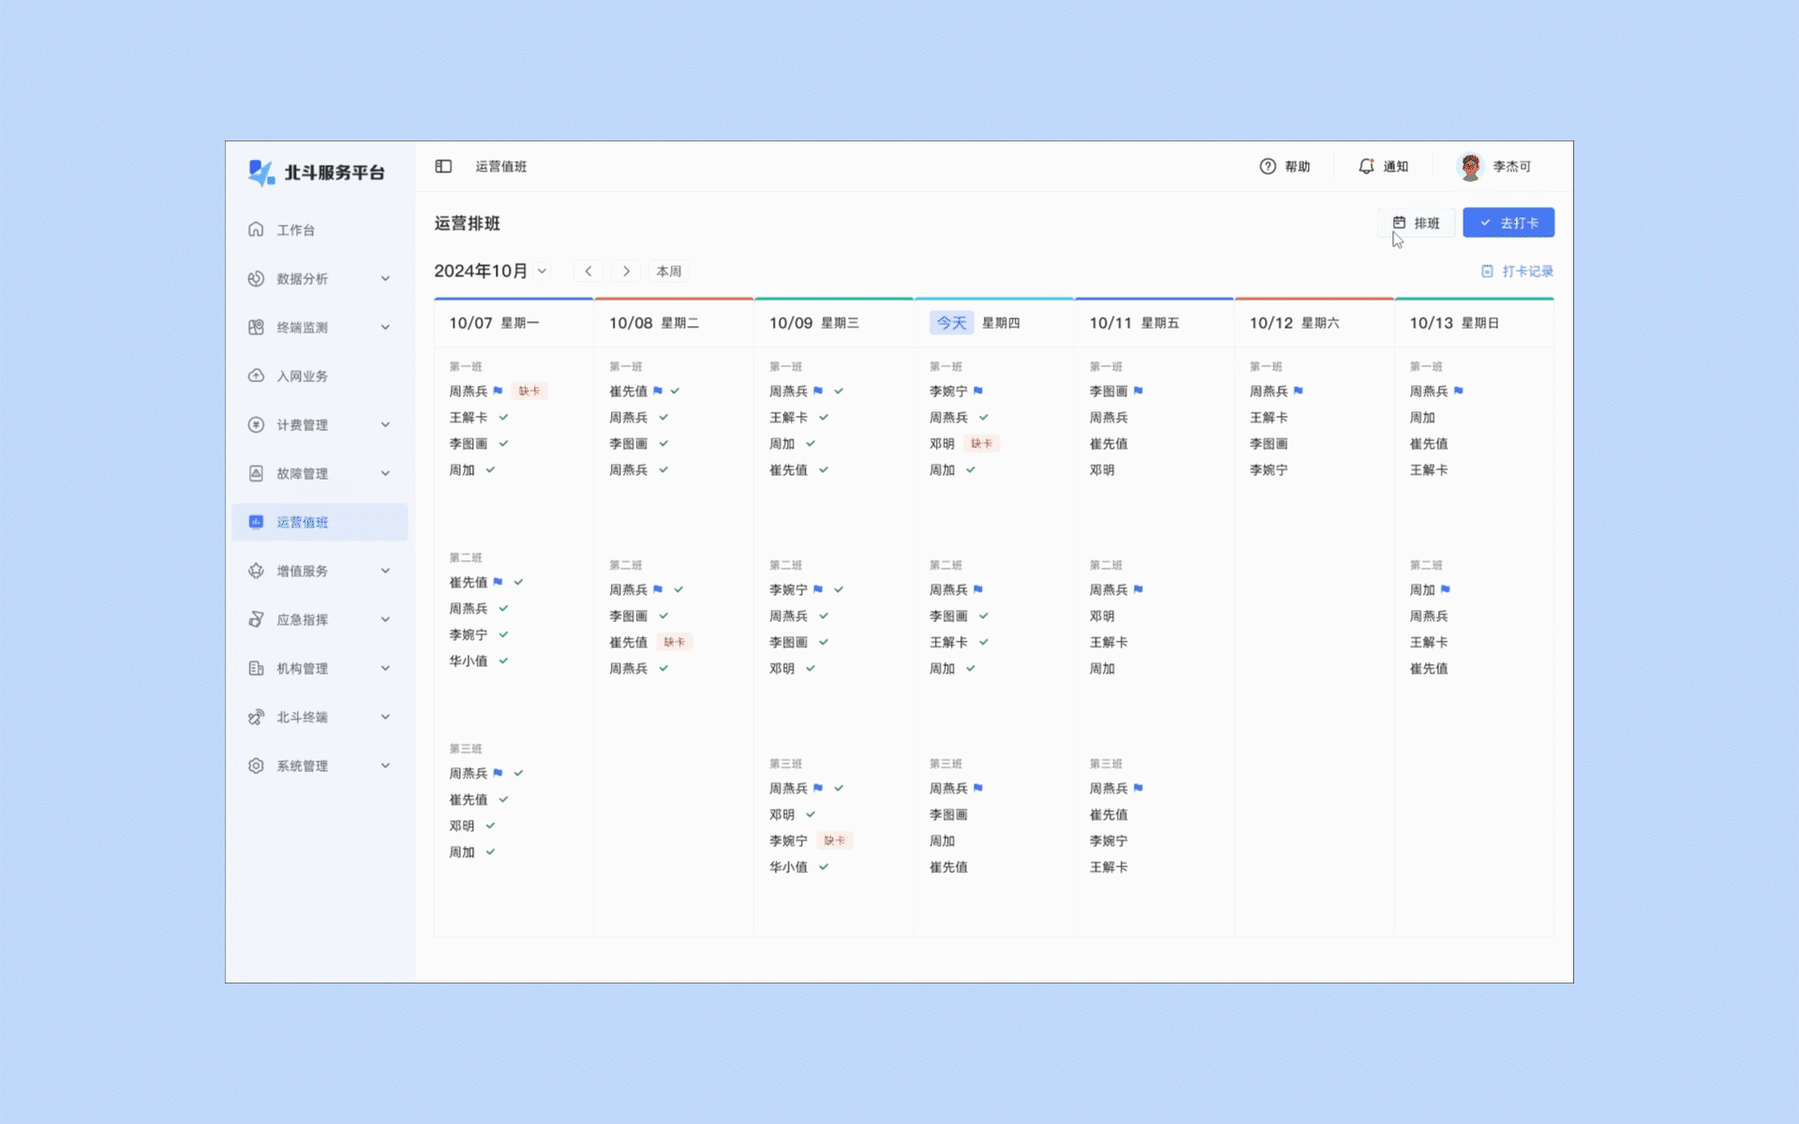Click the 李杰可 user avatar
Image resolution: width=1799 pixels, height=1124 pixels.
pyautogui.click(x=1470, y=167)
